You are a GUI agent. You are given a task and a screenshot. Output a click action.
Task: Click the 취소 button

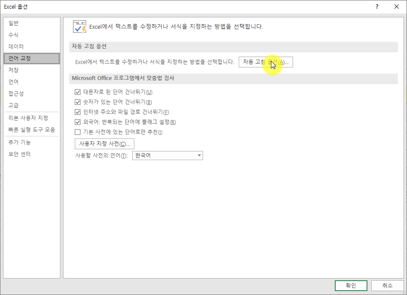[387, 286]
